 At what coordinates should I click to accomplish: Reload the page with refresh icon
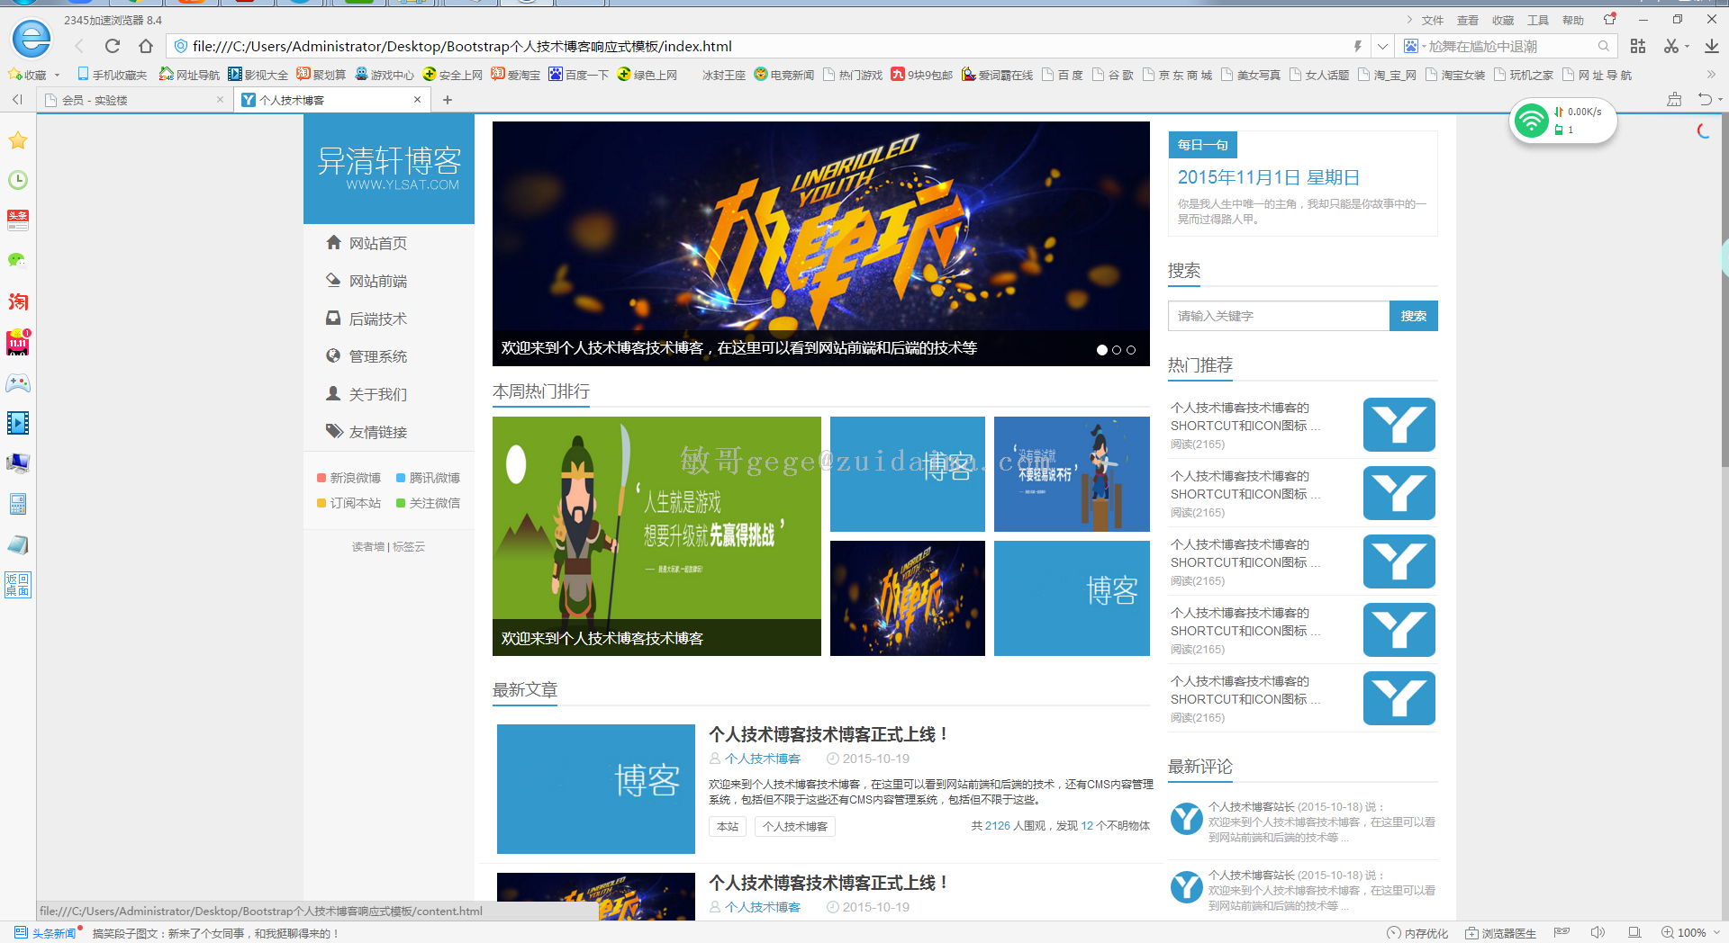click(113, 46)
